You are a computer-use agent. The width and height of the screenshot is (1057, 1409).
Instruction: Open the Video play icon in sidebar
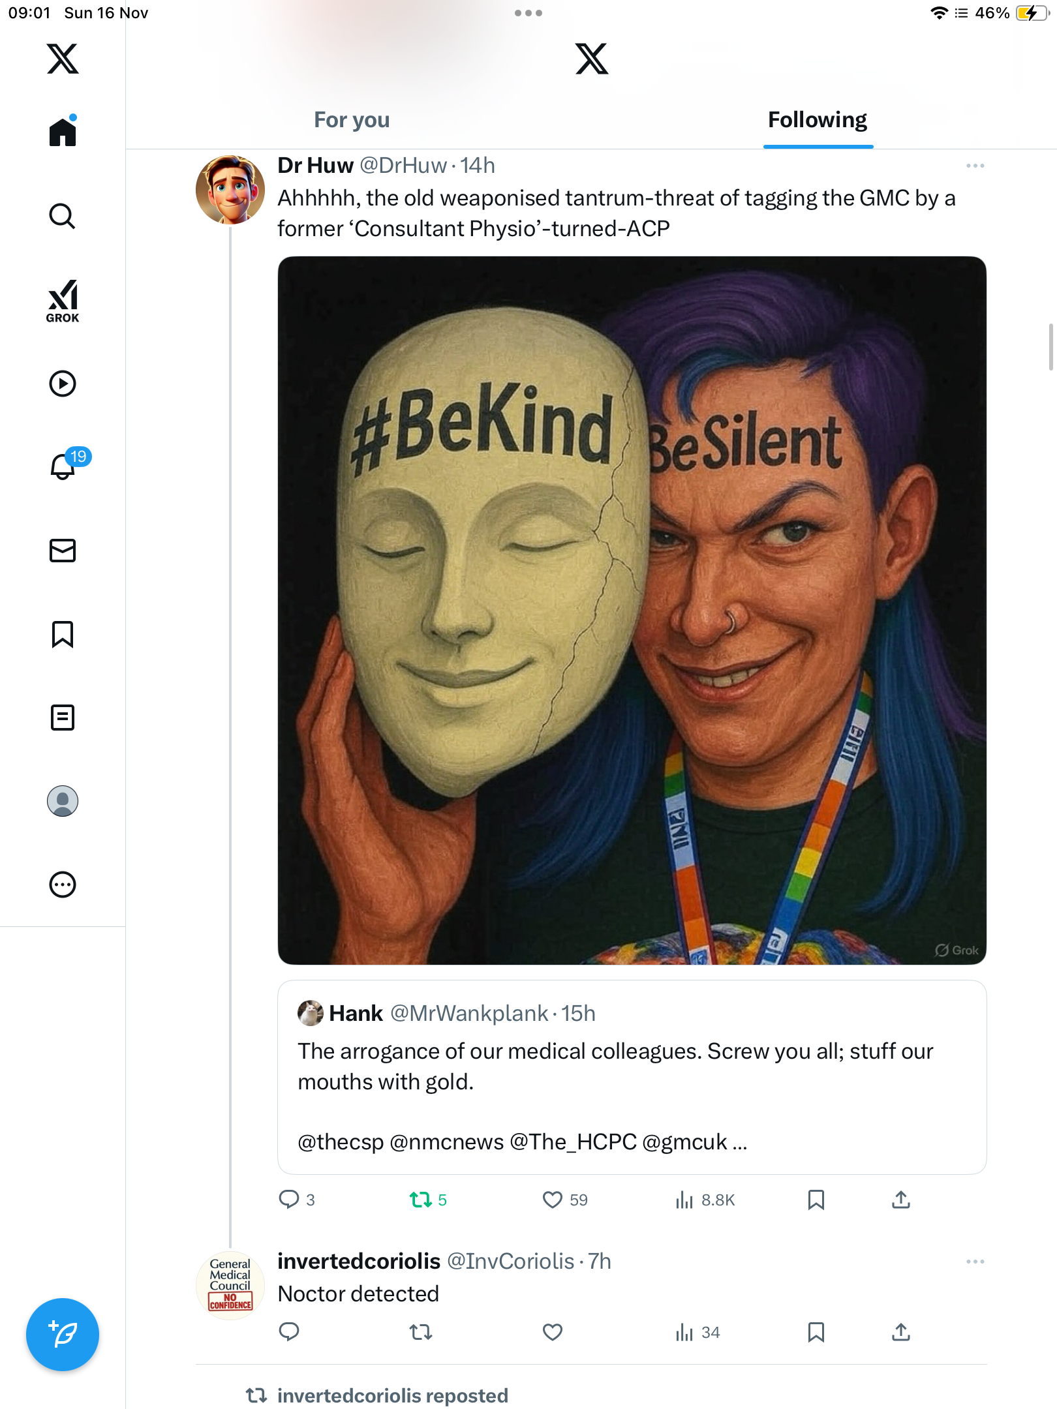coord(63,384)
